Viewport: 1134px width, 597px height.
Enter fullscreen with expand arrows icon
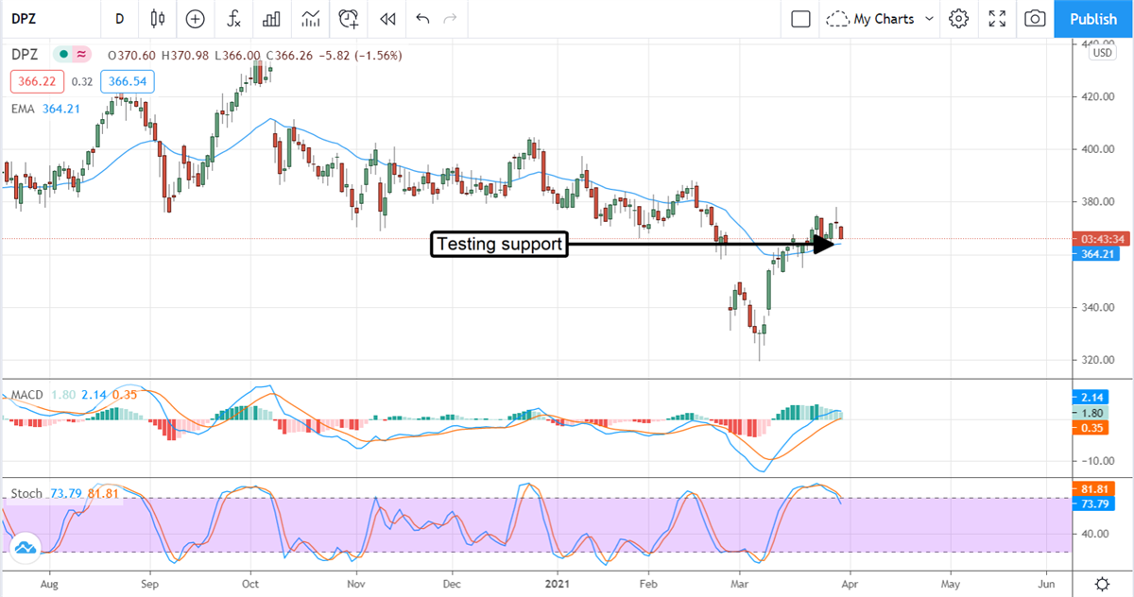(x=996, y=19)
